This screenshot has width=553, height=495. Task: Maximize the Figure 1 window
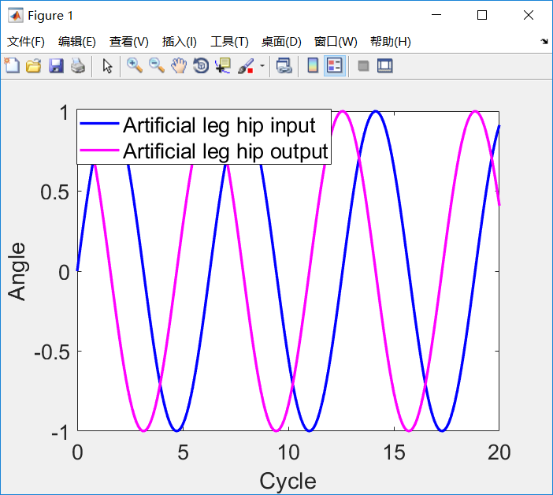coord(482,15)
